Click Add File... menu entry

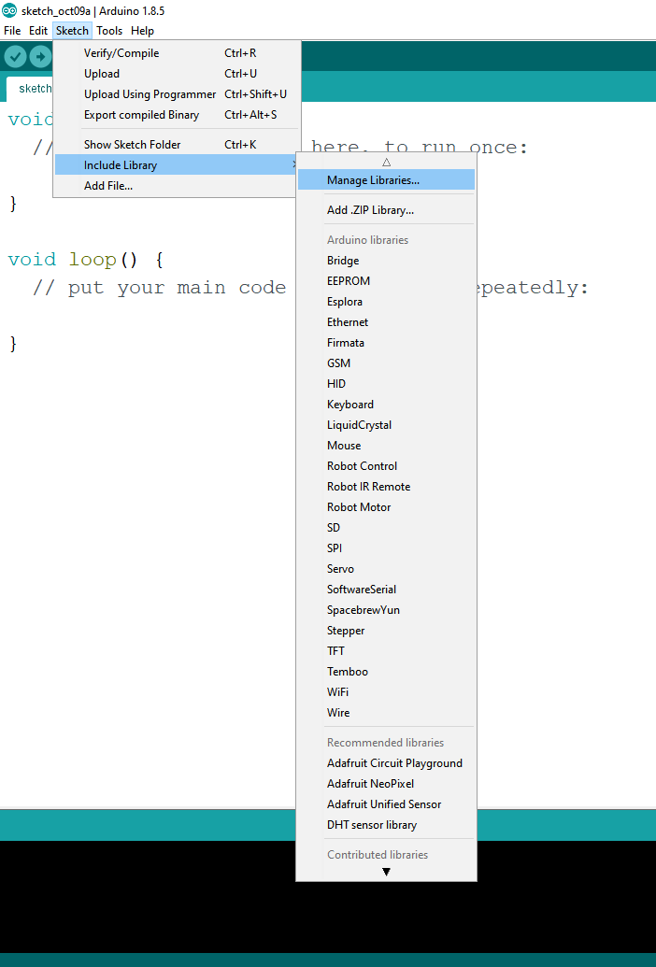pos(108,186)
